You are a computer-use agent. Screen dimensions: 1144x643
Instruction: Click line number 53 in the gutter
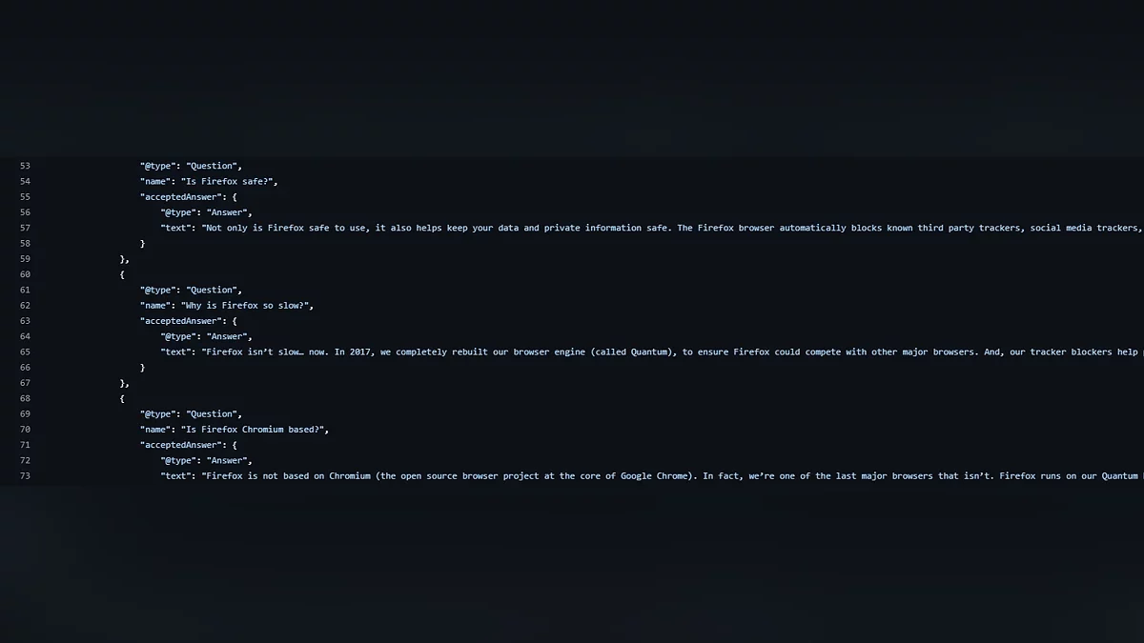25,166
